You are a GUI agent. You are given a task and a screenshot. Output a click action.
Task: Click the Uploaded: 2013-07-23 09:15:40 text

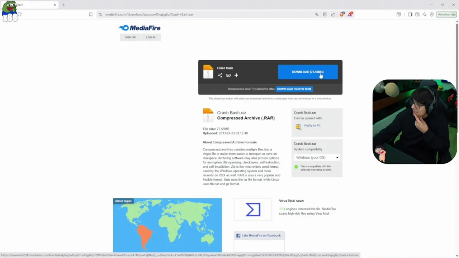(225, 133)
